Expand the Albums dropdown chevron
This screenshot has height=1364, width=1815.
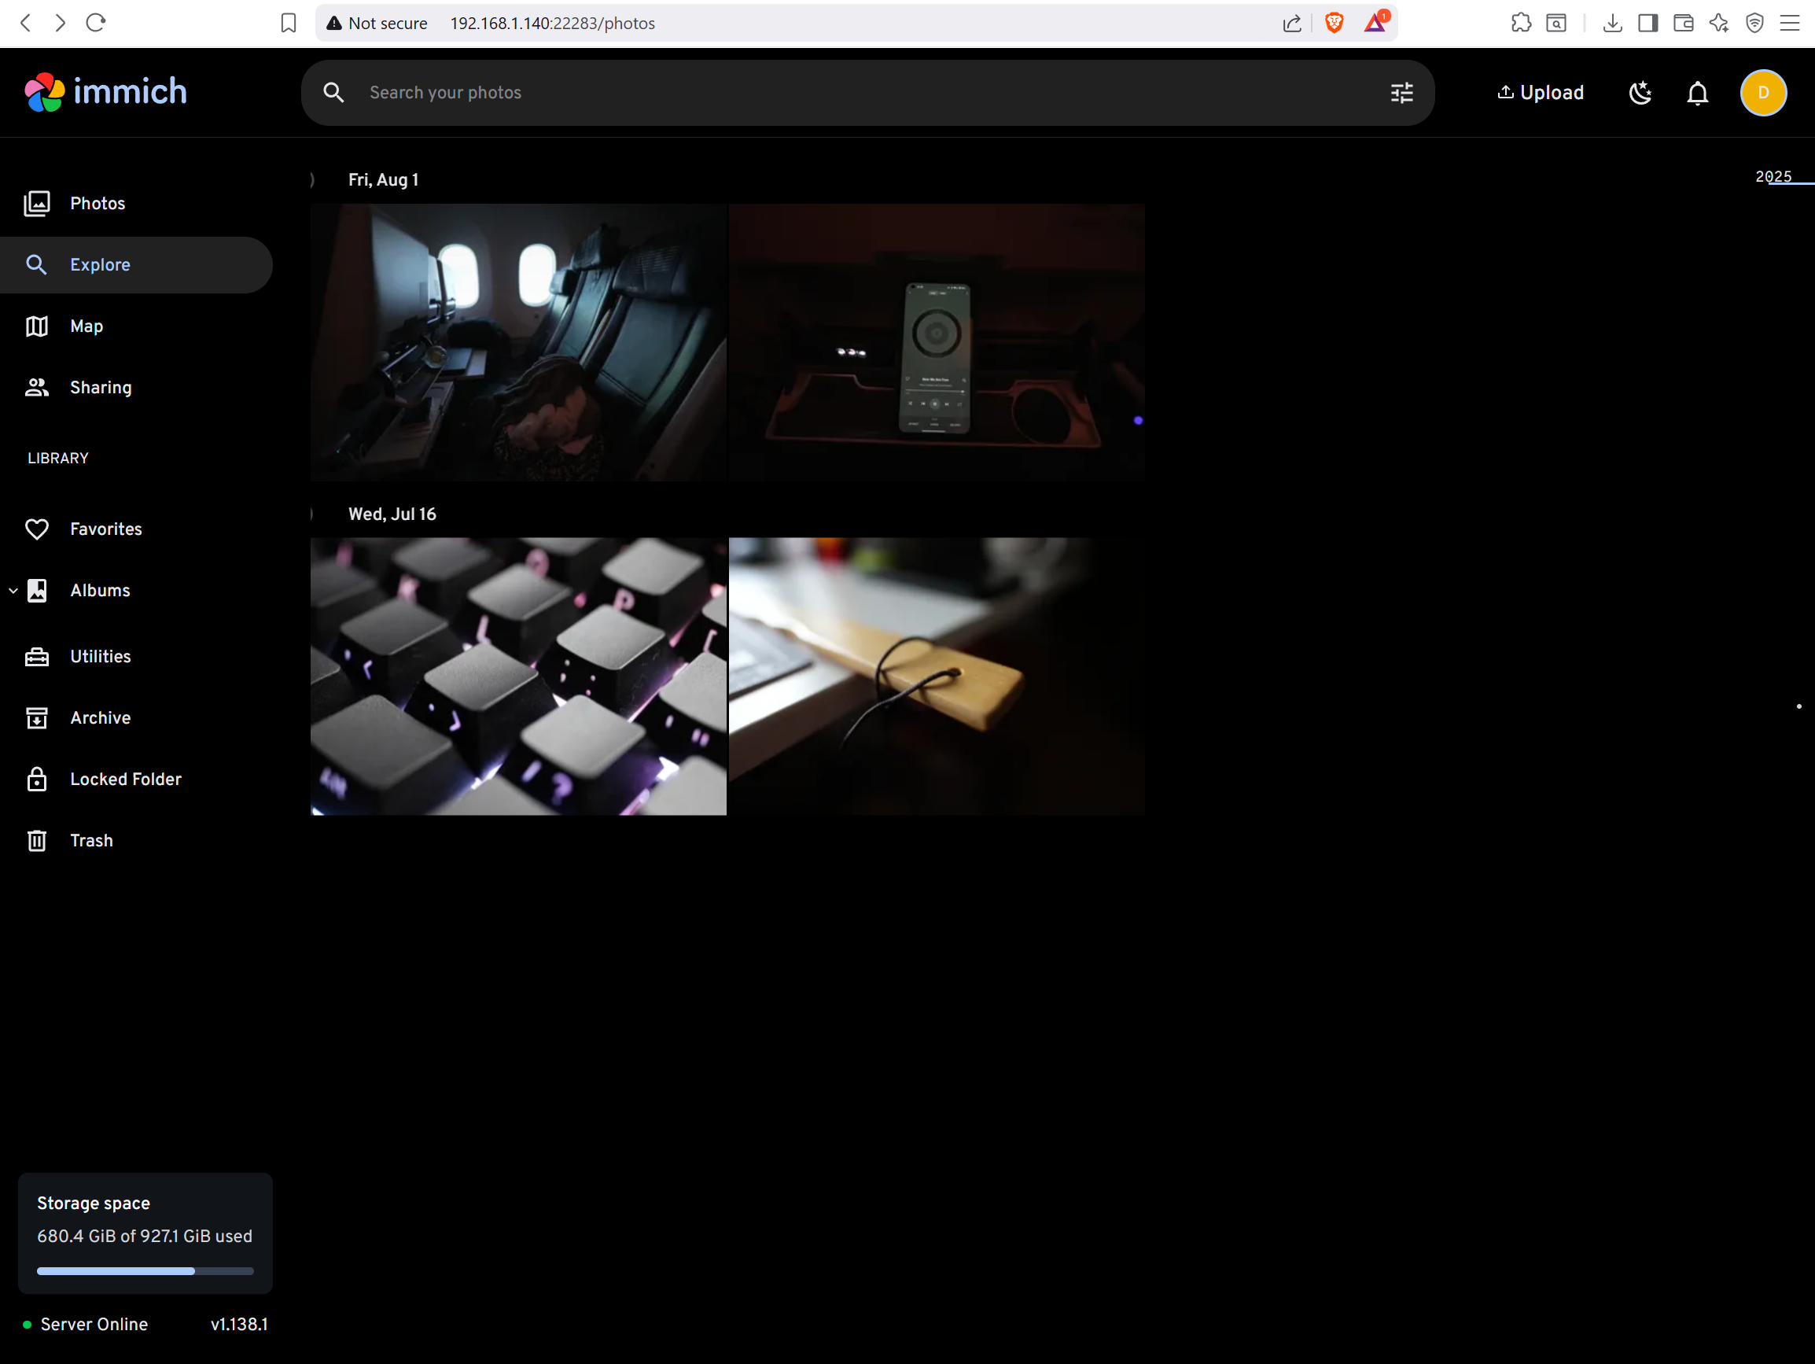[13, 591]
